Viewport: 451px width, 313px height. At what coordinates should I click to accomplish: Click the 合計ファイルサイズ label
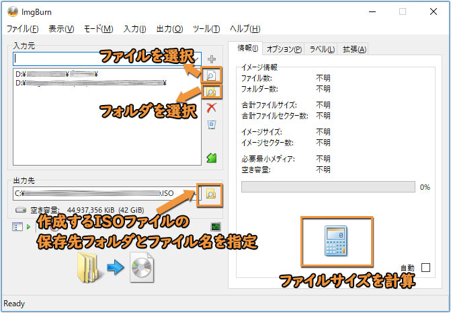269,105
